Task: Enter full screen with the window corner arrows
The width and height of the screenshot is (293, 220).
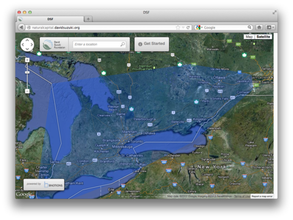Action: tap(275, 12)
